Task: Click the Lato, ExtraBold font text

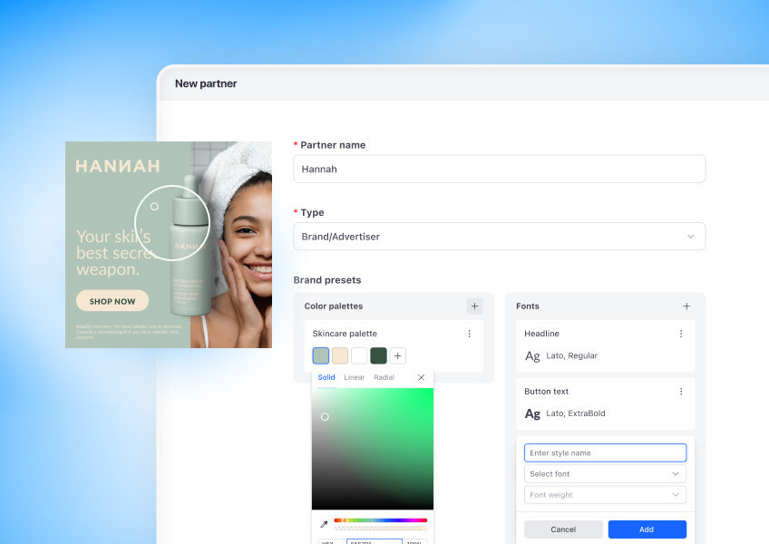Action: pos(576,413)
